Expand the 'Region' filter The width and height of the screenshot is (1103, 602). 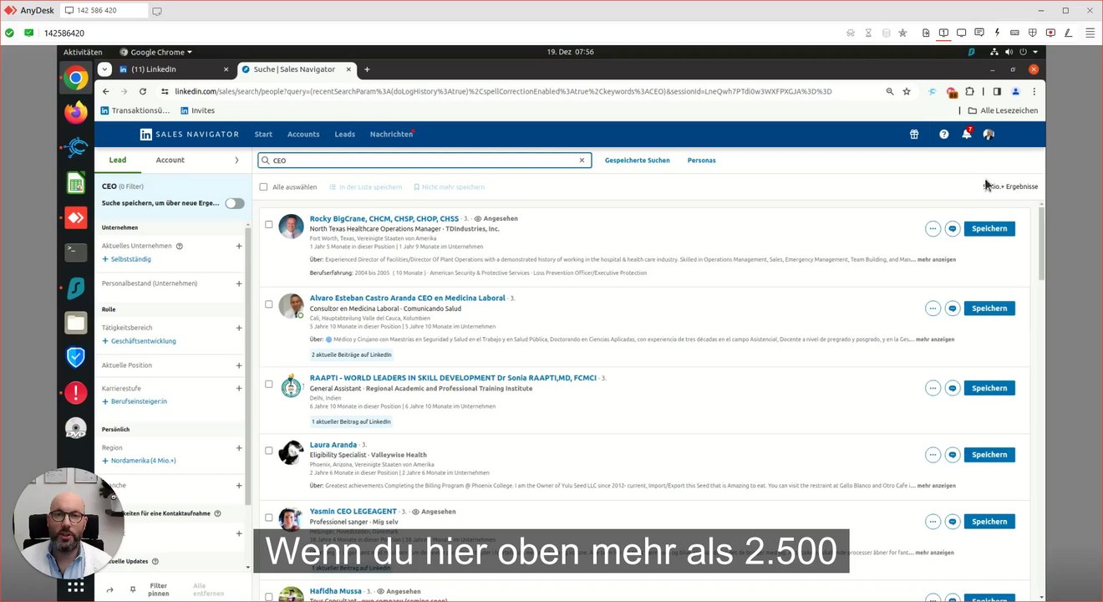tap(239, 448)
